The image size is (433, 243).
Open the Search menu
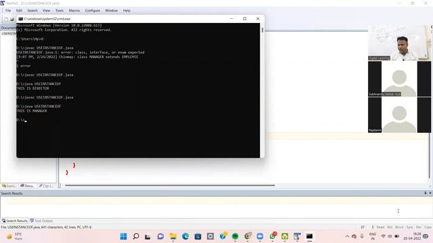(32, 11)
